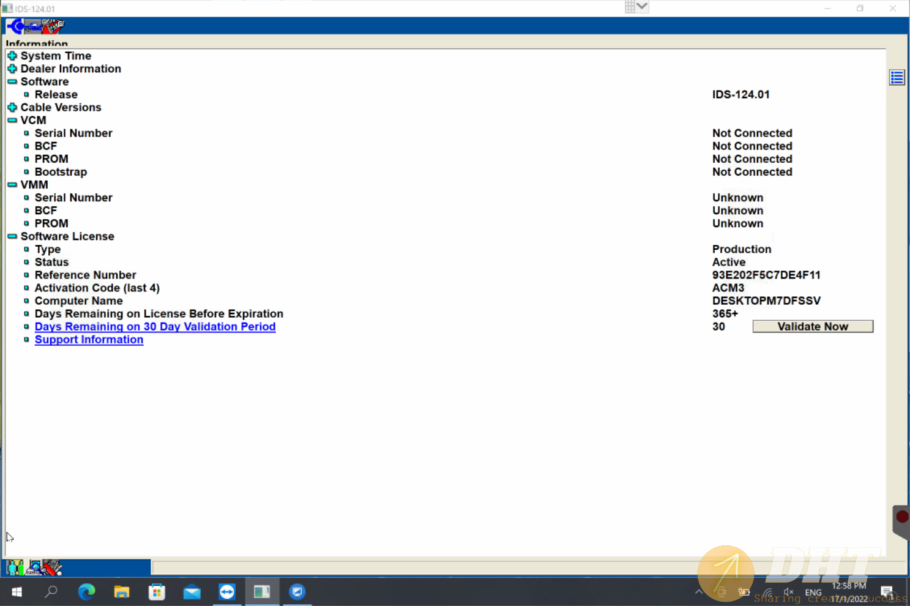This screenshot has height=606, width=910.
Task: Collapse the VCM section
Action: point(12,120)
